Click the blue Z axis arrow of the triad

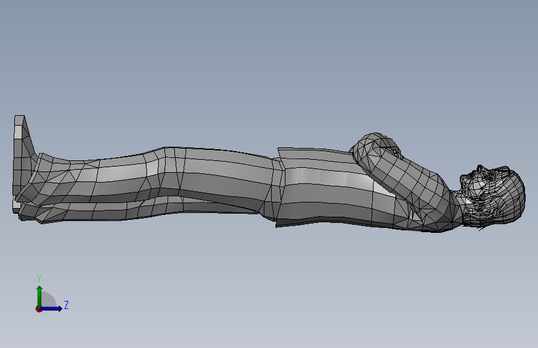[x=52, y=308]
